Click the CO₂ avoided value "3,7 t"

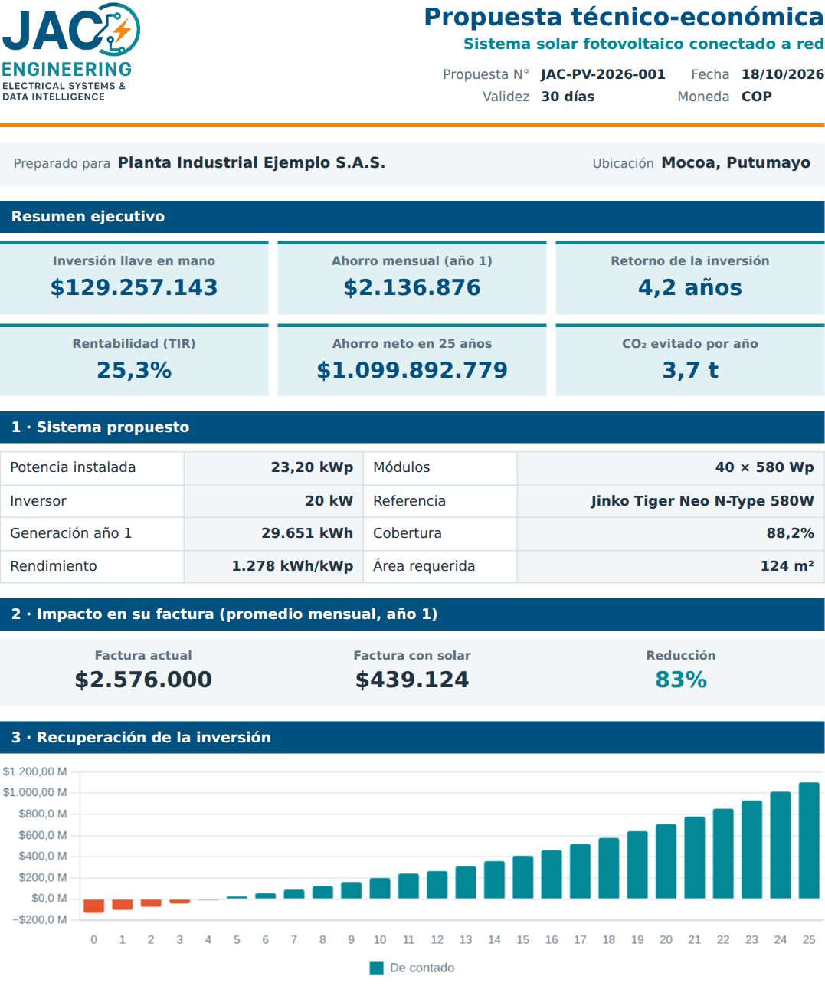pyautogui.click(x=690, y=370)
